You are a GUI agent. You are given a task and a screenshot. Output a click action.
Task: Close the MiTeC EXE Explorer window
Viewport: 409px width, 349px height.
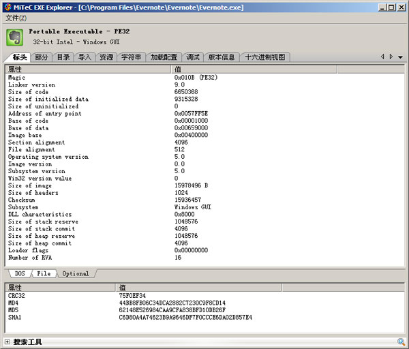401,7
